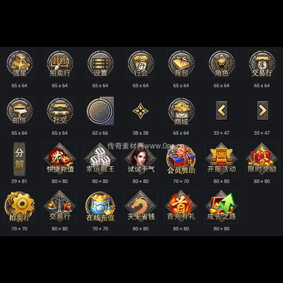Select the 行会 guild icon
Image resolution: width=283 pixels, height=283 pixels.
(x=141, y=64)
